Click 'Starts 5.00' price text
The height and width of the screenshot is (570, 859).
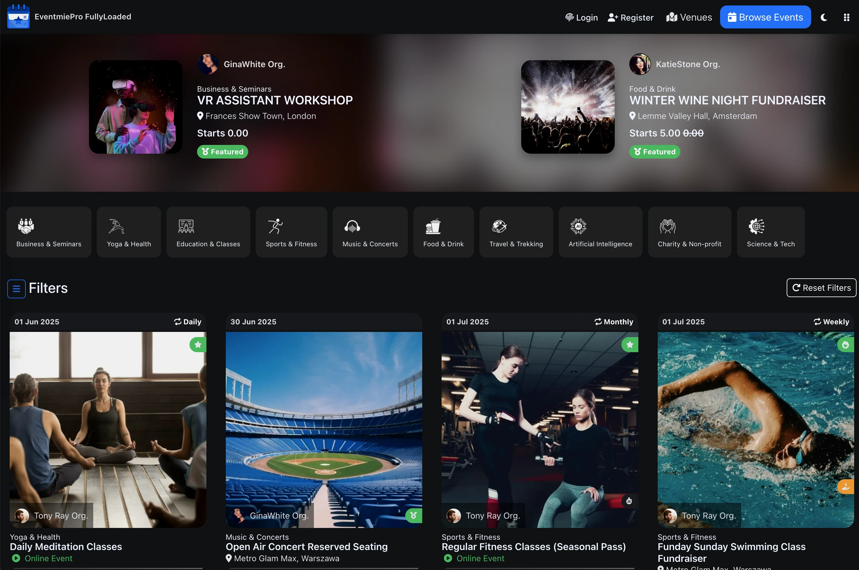coord(655,133)
